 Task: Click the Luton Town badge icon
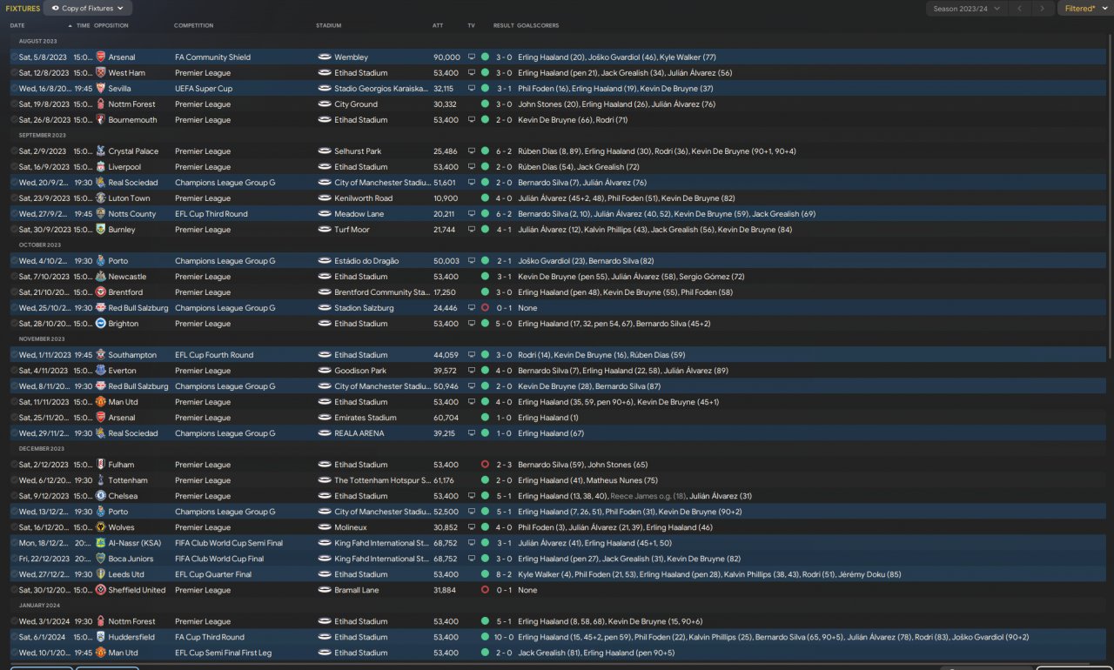[x=101, y=198]
